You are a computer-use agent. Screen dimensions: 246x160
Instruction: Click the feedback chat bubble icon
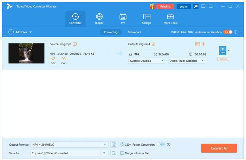[203, 6]
